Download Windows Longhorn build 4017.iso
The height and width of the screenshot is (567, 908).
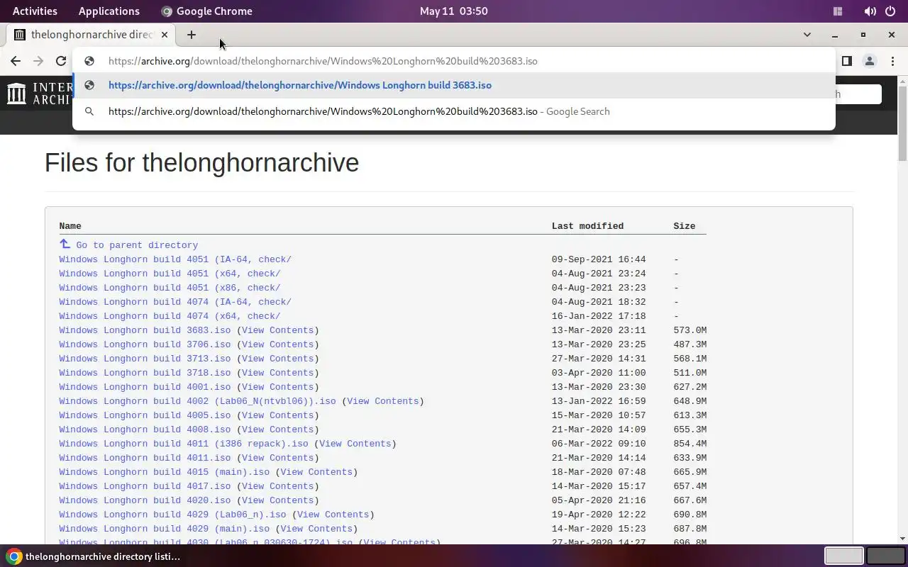click(x=145, y=486)
